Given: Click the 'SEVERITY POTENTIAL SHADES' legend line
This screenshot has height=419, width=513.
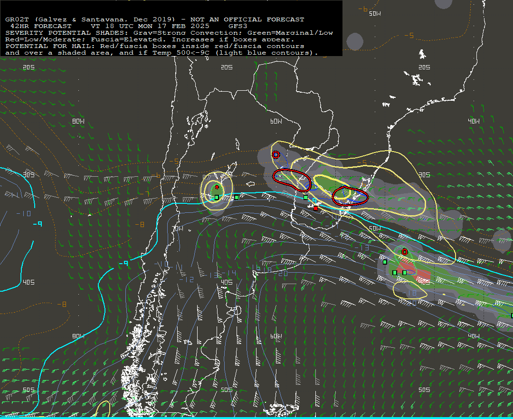Looking at the screenshot, I should pyautogui.click(x=169, y=33).
